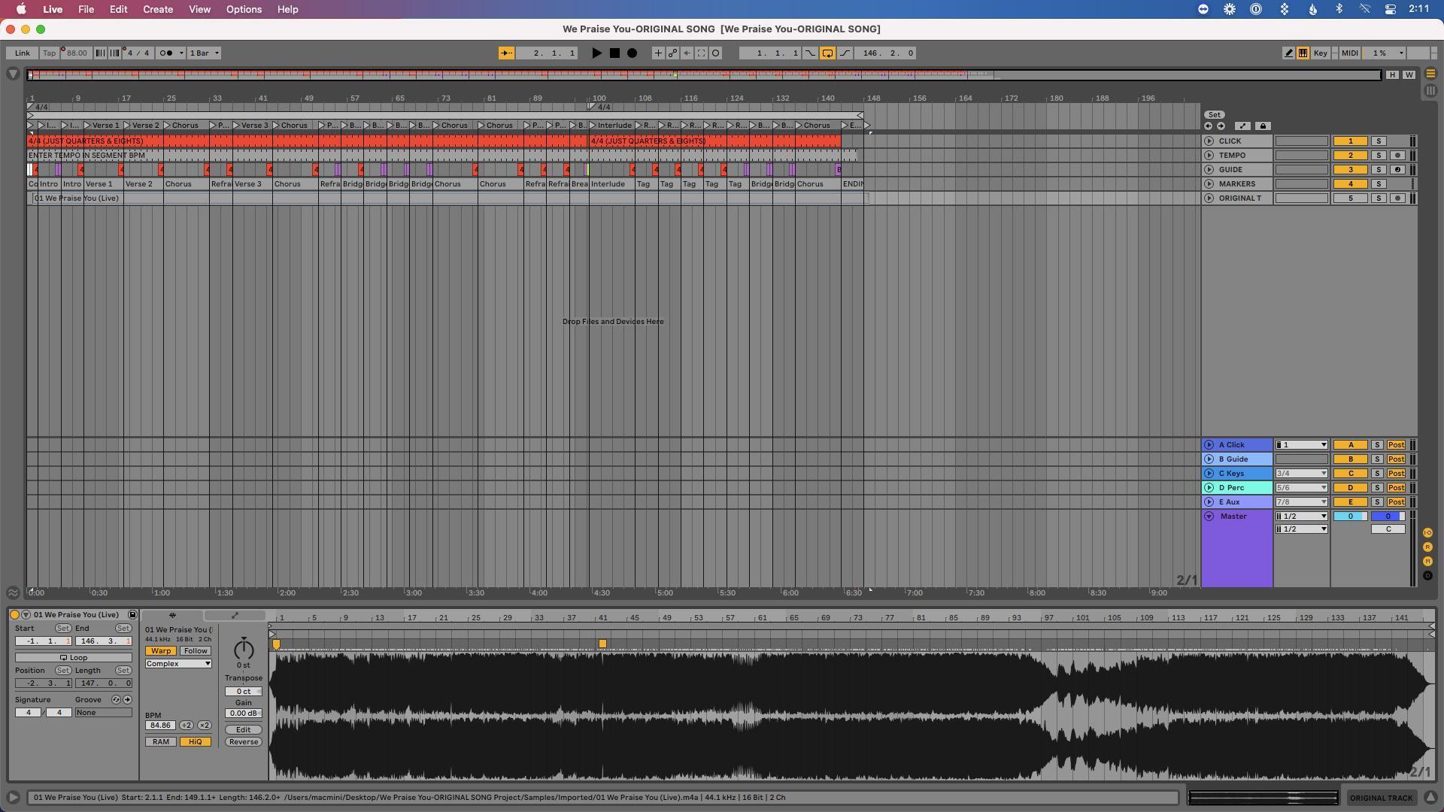Image resolution: width=1444 pixels, height=812 pixels.
Task: Open the Envelopes tab icon
Action: [x=235, y=616]
